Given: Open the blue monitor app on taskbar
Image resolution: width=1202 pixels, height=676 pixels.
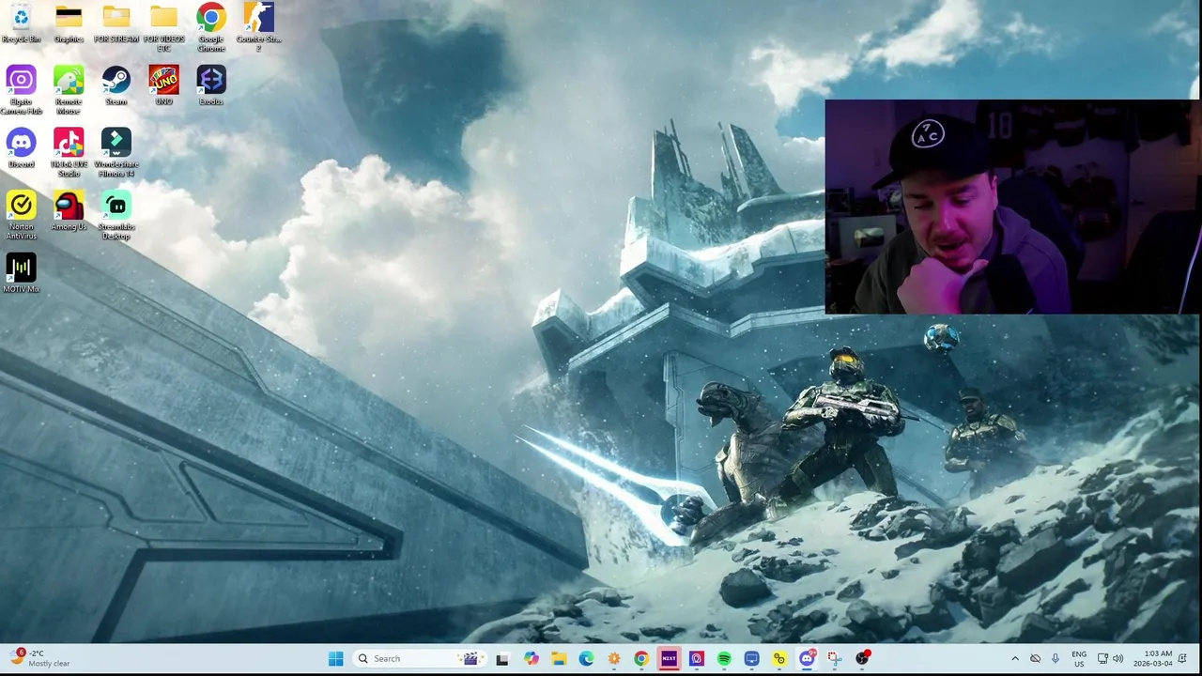Looking at the screenshot, I should 751,659.
